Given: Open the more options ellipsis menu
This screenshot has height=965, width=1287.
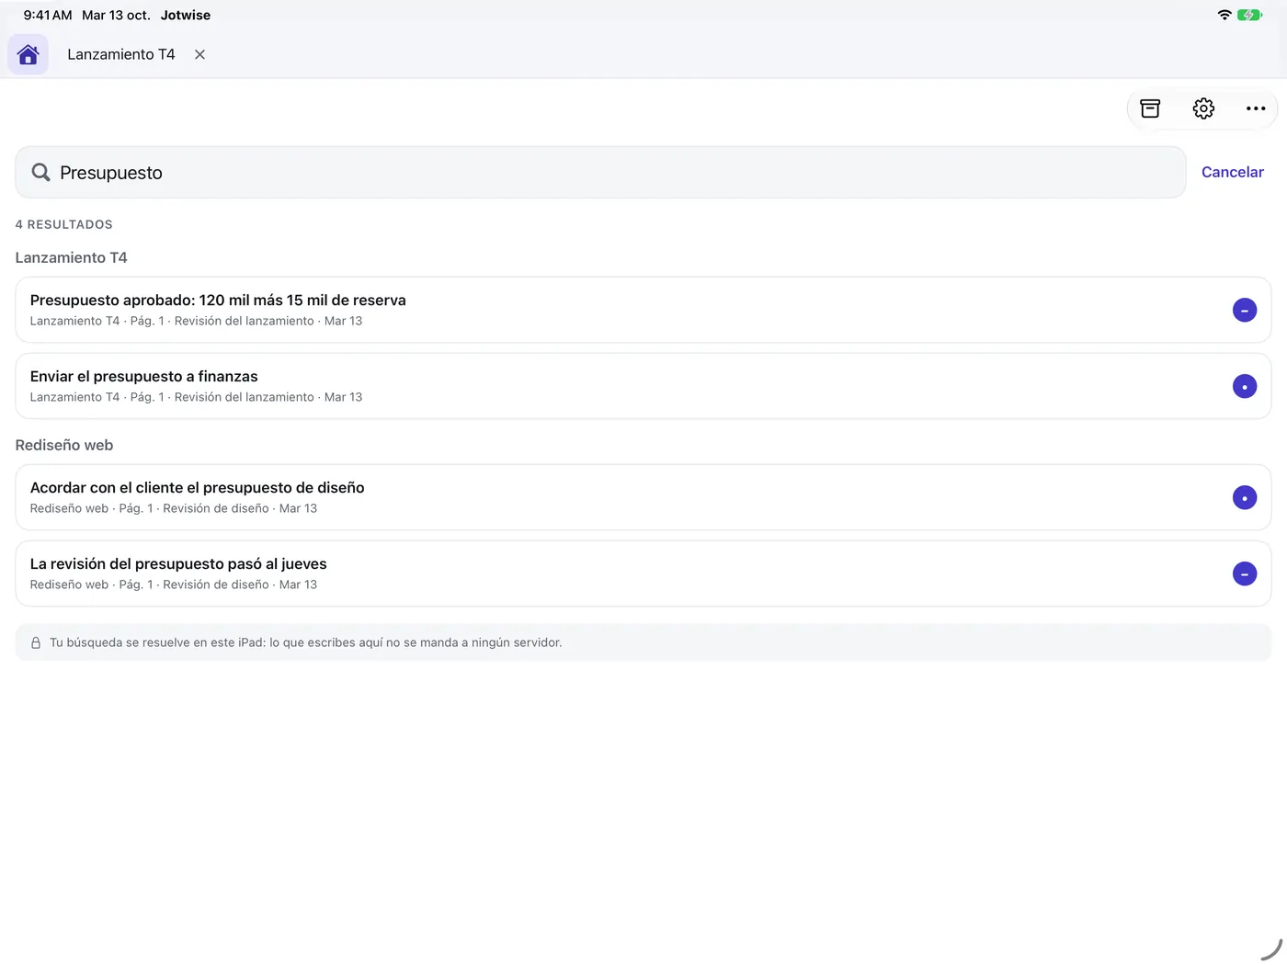Looking at the screenshot, I should point(1256,108).
